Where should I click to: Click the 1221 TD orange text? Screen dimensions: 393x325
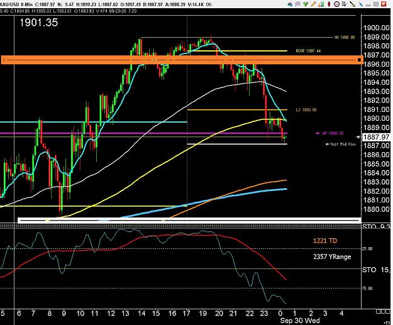pyautogui.click(x=325, y=241)
